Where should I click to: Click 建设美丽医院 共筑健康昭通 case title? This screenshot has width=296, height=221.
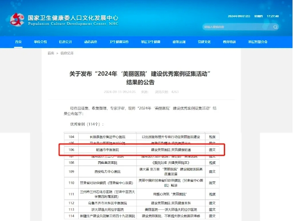coord(171,150)
